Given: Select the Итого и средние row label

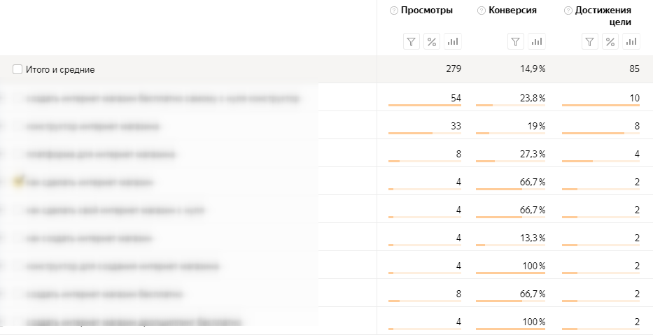Looking at the screenshot, I should pos(60,69).
